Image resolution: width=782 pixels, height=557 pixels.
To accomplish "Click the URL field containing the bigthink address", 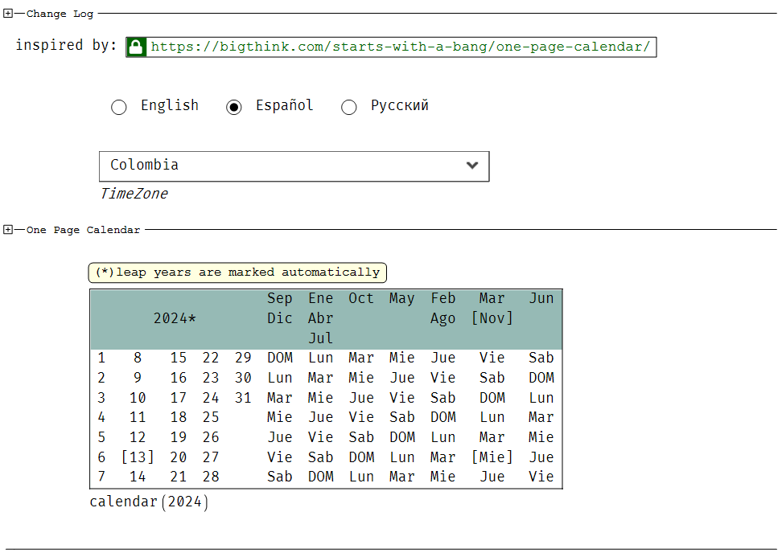I will point(401,47).
